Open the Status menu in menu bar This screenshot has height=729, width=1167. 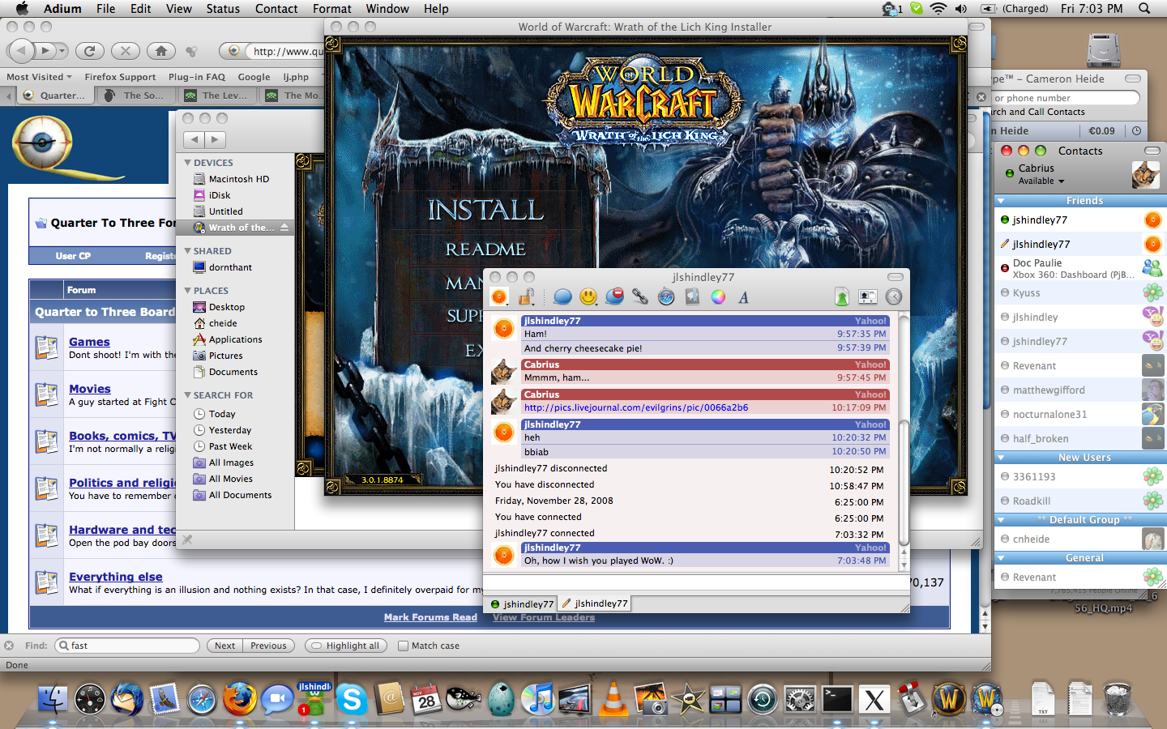[x=223, y=9]
